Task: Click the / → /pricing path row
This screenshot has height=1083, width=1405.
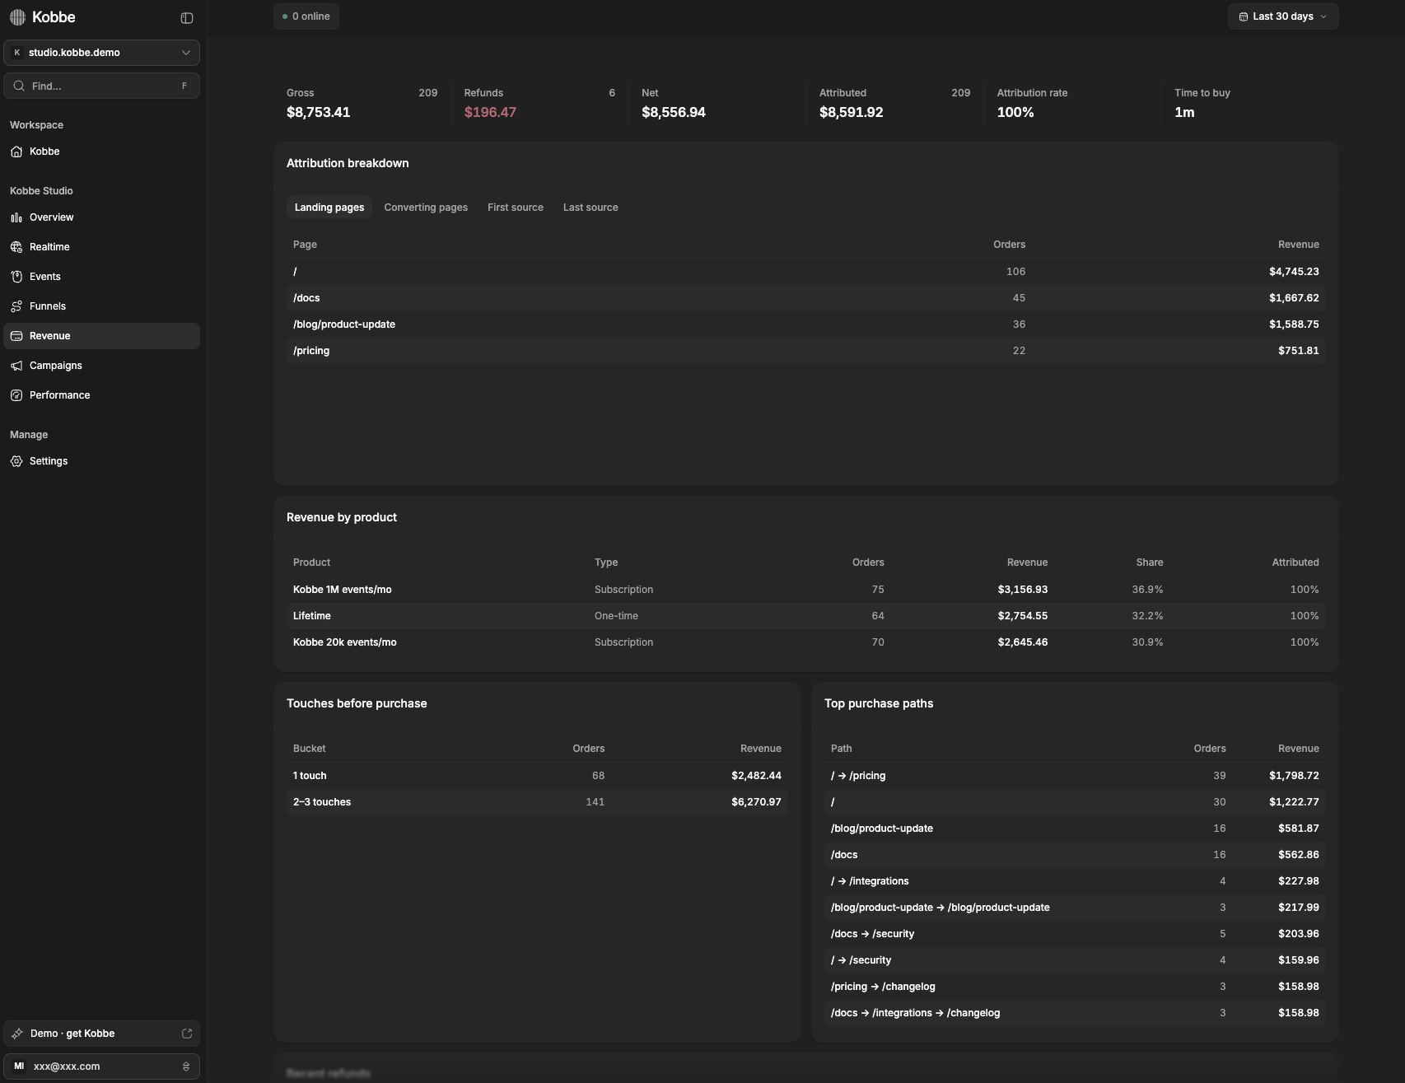Action: click(x=1075, y=776)
